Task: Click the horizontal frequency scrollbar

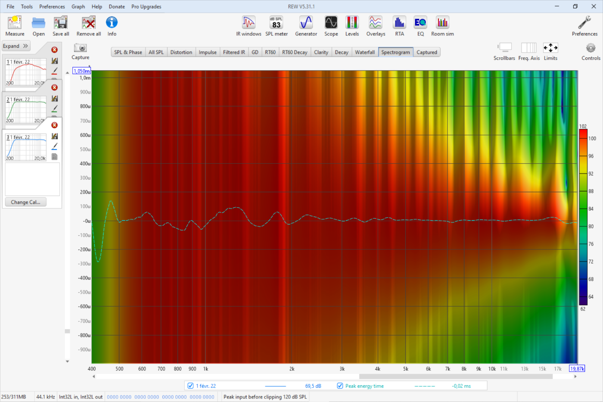Action: (455, 377)
